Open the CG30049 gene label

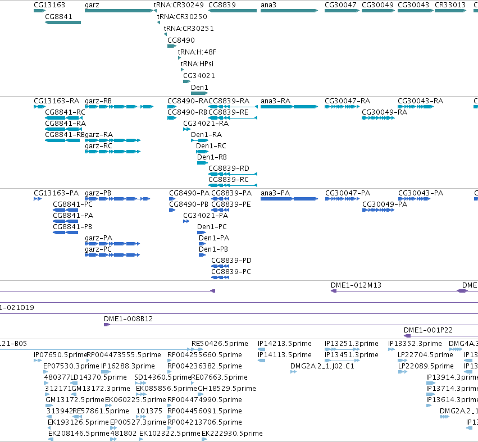(x=377, y=5)
